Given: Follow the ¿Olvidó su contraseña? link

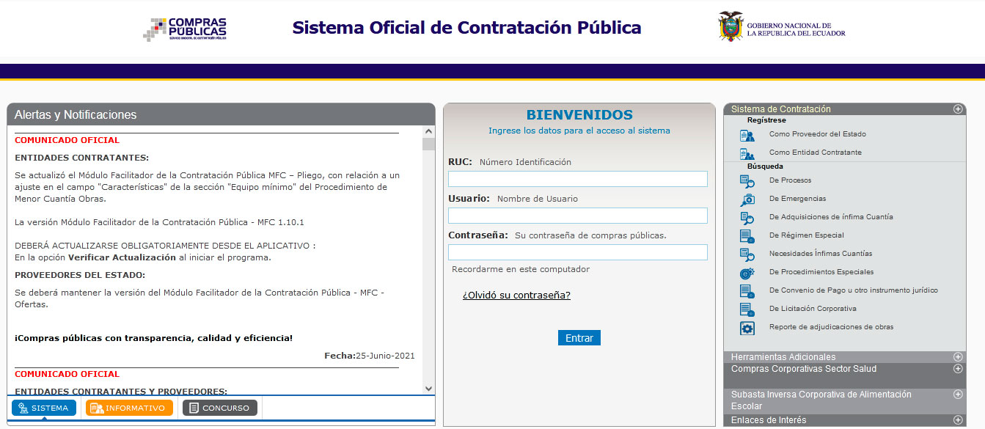Looking at the screenshot, I should click(x=516, y=296).
